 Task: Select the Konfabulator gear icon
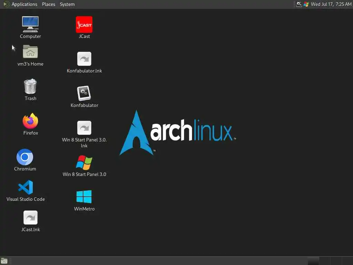[84, 93]
